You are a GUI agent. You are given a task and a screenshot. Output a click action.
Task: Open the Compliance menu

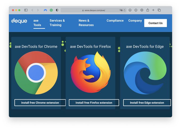(x=115, y=21)
